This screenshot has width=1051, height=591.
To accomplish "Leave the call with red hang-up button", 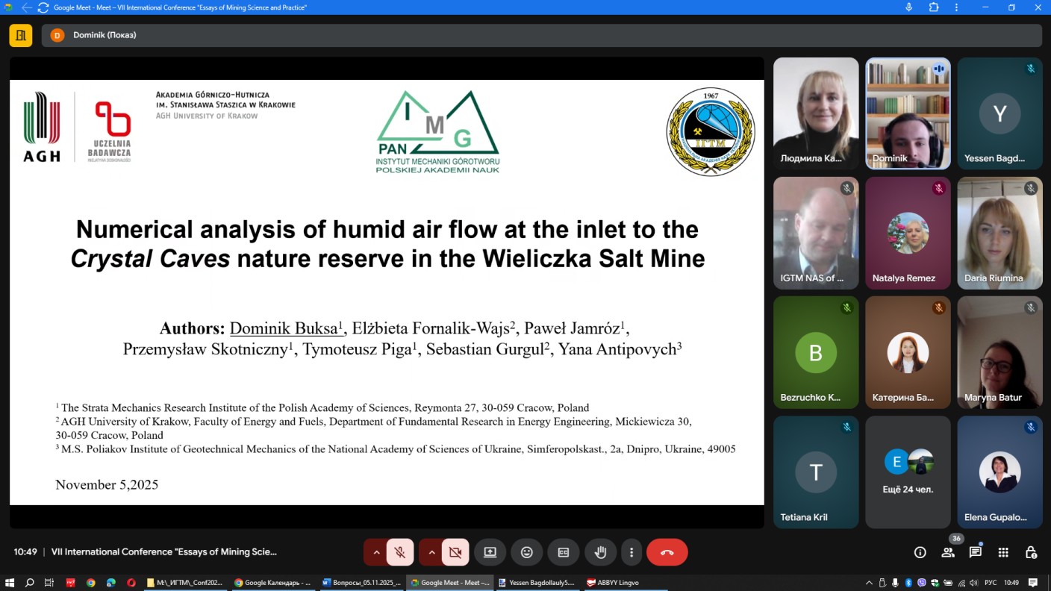I will 667,552.
